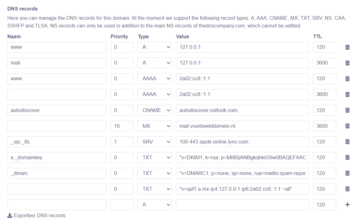Edit the TTL field showing 3600 for mail
The height and width of the screenshot is (224, 358).
click(x=324, y=63)
